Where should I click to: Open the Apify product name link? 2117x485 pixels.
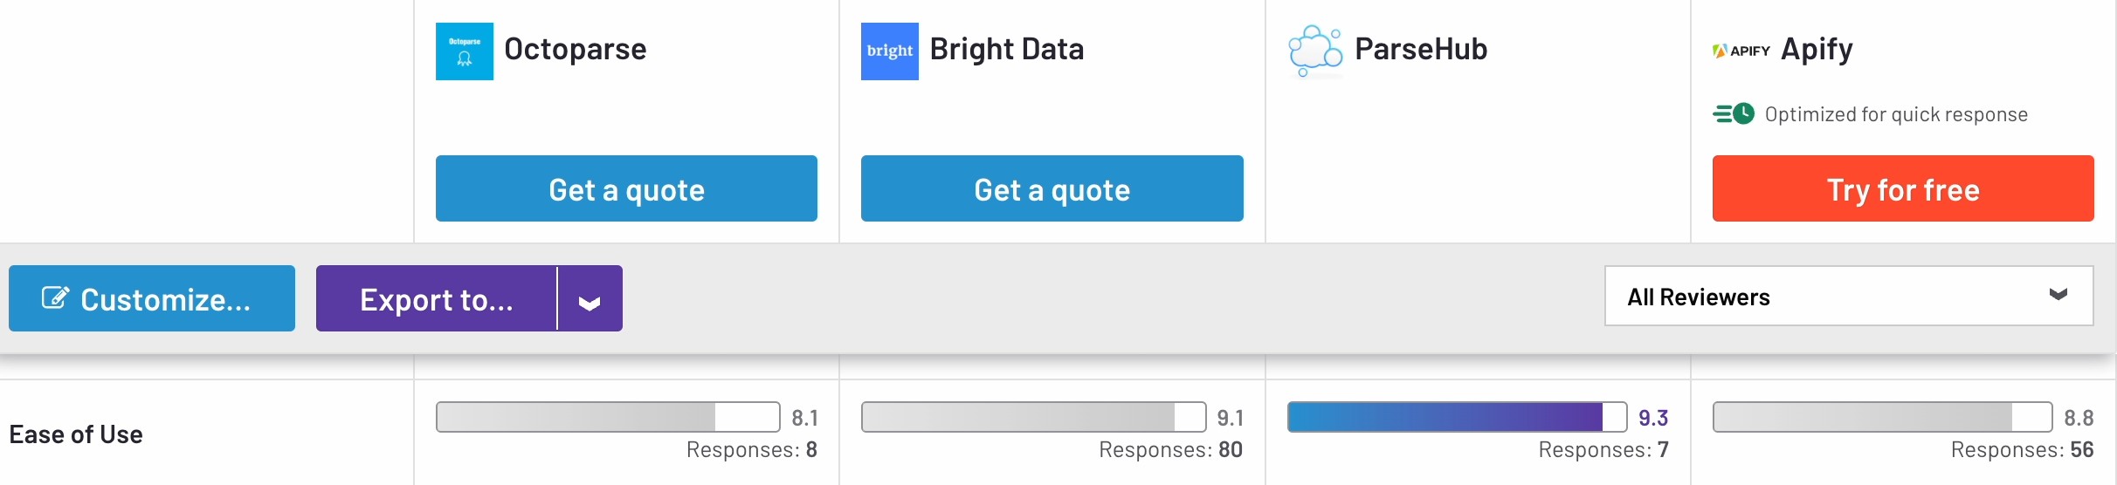[x=1817, y=50]
